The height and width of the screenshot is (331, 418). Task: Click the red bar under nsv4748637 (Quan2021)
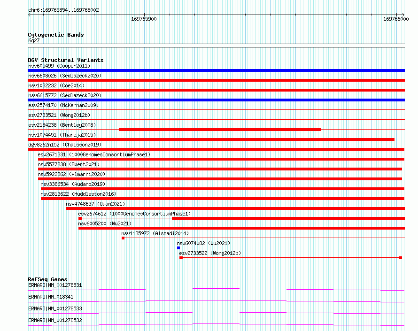(235, 208)
